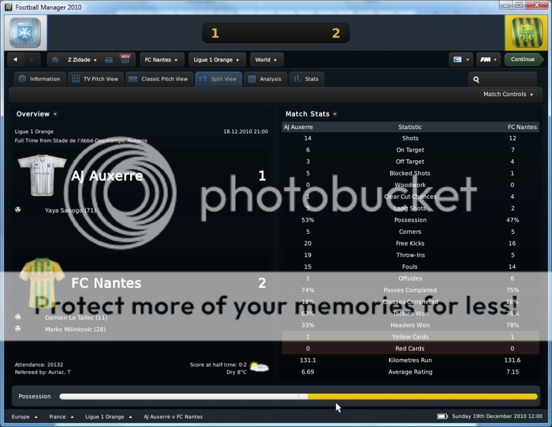Click the home icon in the navigation bar

click(x=54, y=60)
